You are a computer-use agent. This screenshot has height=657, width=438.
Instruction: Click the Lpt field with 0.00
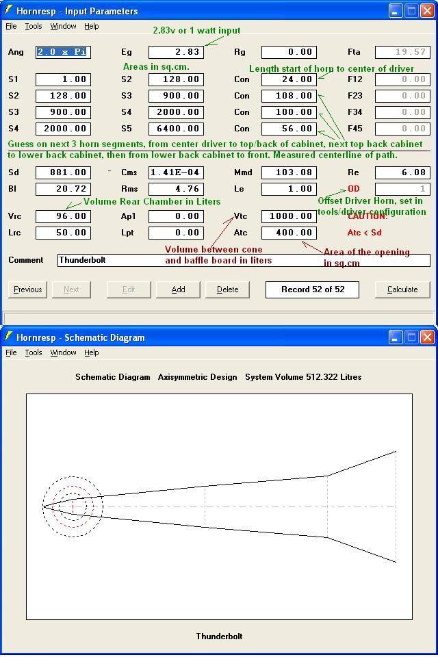(x=176, y=233)
